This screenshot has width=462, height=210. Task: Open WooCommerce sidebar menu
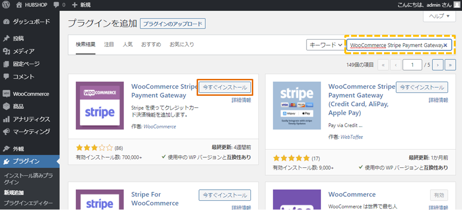tap(30, 94)
